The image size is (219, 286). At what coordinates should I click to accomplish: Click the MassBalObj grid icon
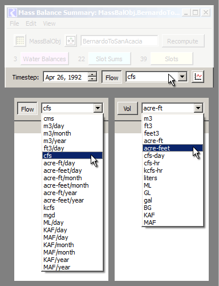click(x=20, y=41)
